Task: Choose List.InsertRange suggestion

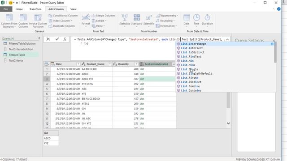Action: coord(225,44)
